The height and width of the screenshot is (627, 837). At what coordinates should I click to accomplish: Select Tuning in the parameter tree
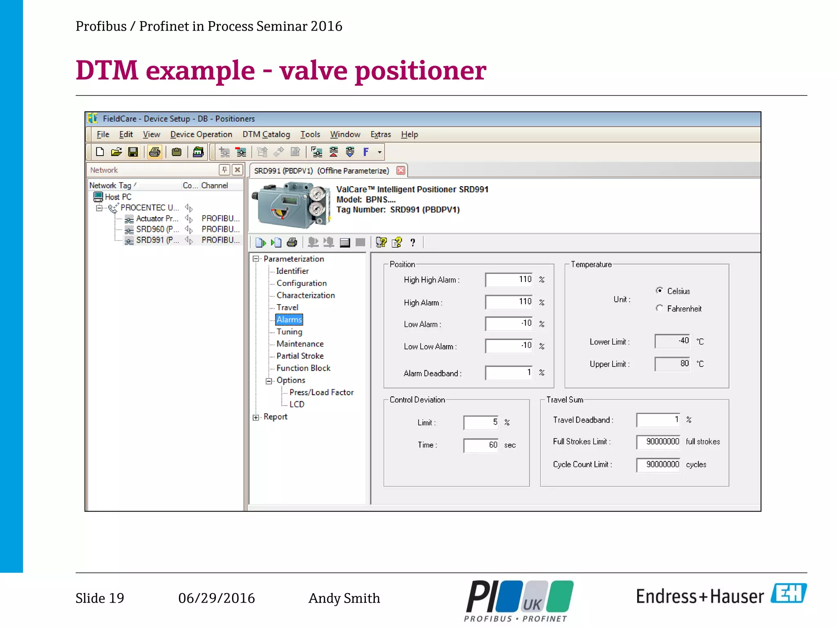tap(289, 331)
